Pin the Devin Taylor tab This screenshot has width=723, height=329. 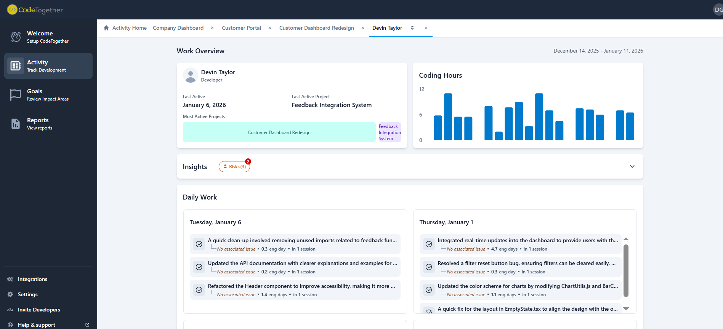point(412,28)
